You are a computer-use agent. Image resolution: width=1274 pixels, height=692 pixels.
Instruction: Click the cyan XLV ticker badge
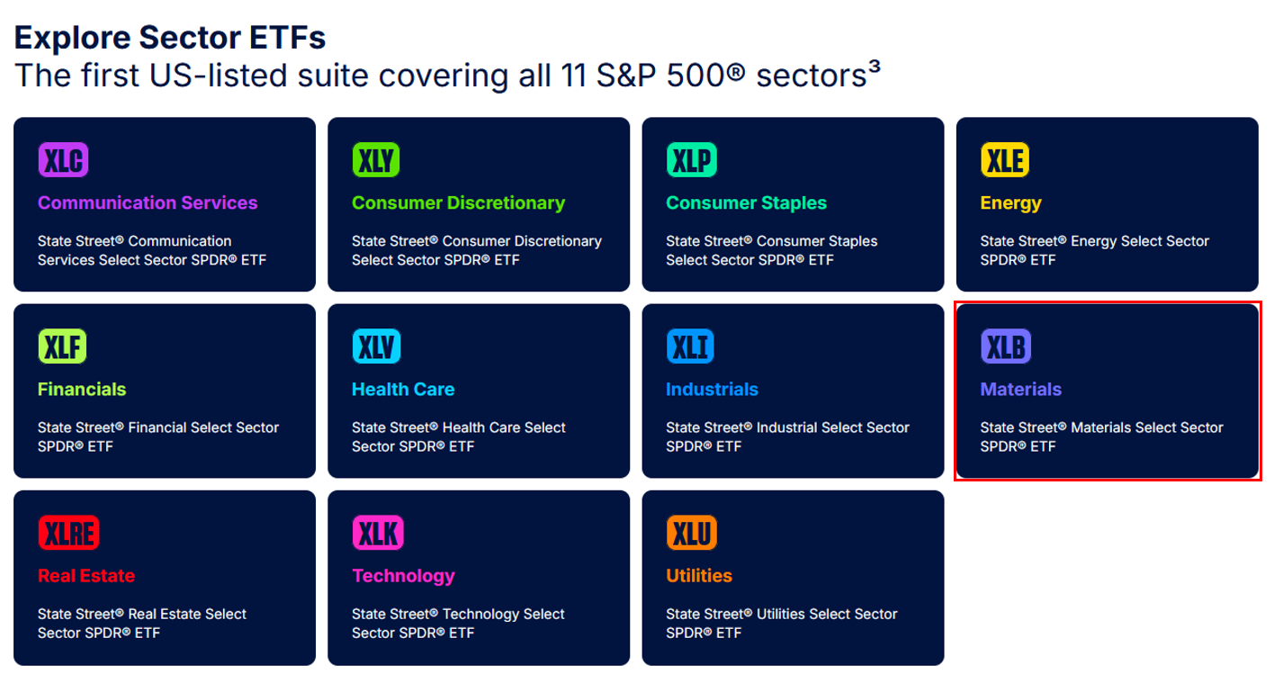(x=376, y=346)
